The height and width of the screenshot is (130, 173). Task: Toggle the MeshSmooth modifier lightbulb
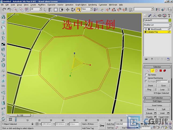[x=146, y=29]
